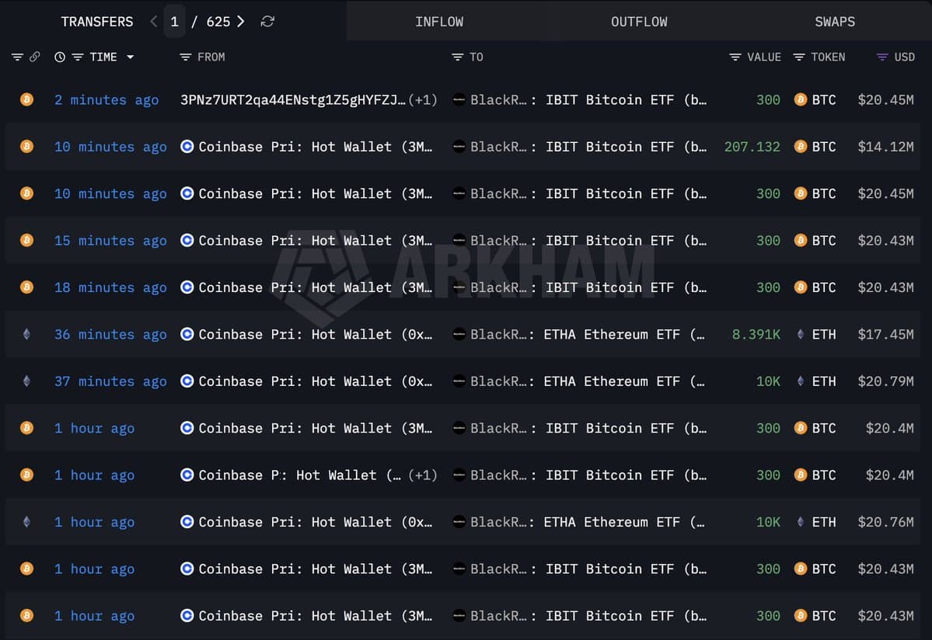The image size is (932, 640).
Task: Switch to the OUTFLOW tab
Action: tap(639, 22)
